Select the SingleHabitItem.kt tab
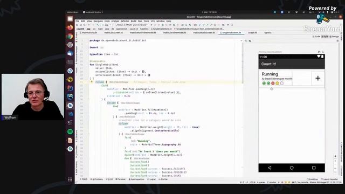The width and height of the screenshot is (345, 194). [231, 32]
